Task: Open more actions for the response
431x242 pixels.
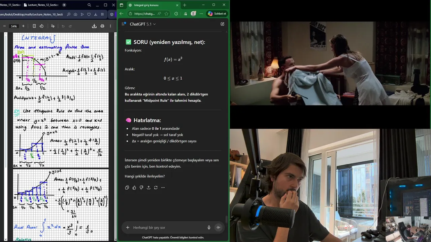Action: point(163,188)
